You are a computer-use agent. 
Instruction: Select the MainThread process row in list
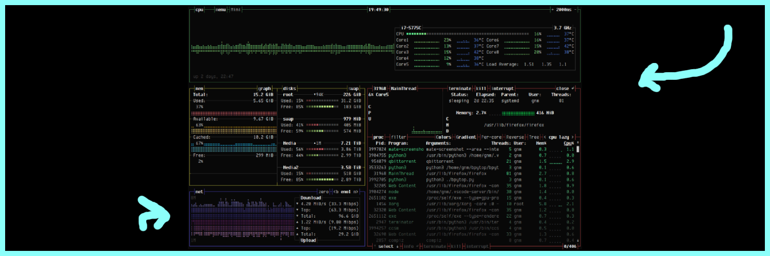(x=471, y=174)
